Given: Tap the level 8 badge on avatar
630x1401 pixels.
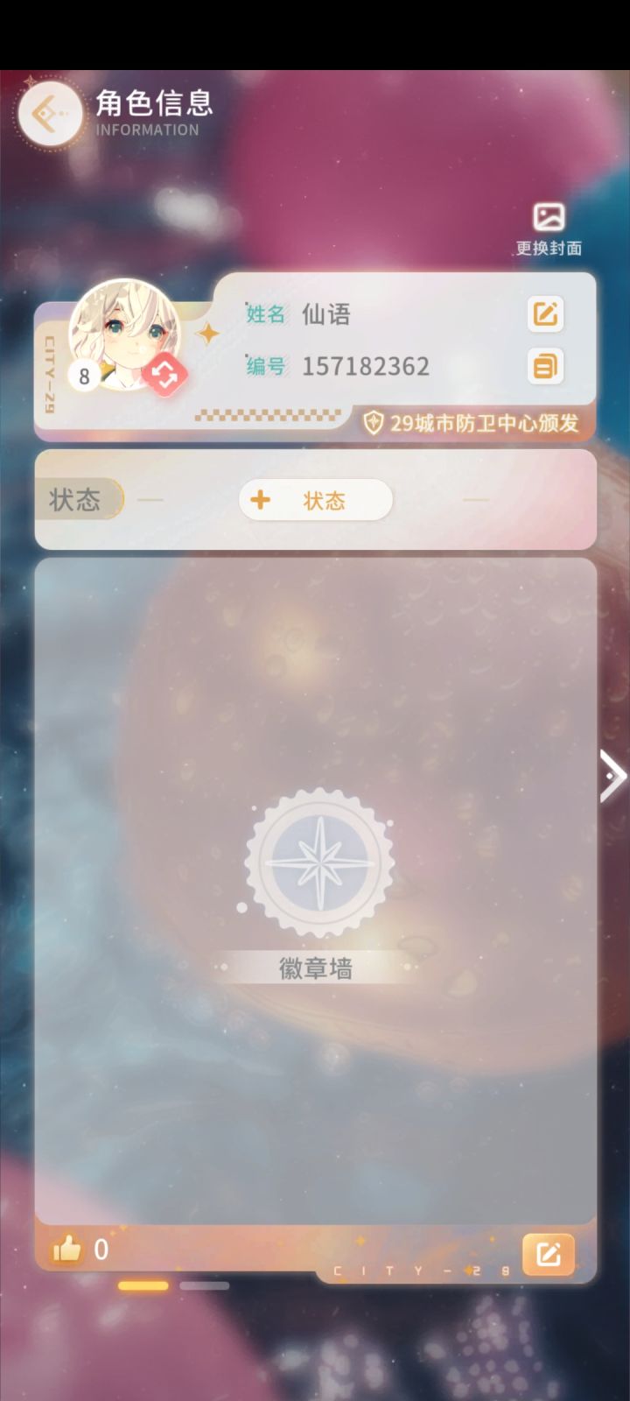Looking at the screenshot, I should click(84, 377).
